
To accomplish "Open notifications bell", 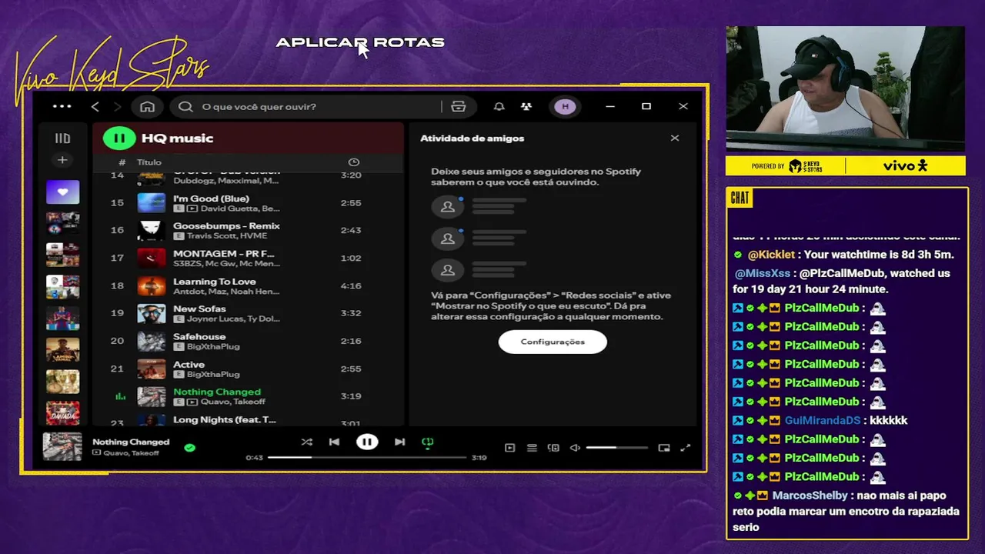I will point(499,106).
